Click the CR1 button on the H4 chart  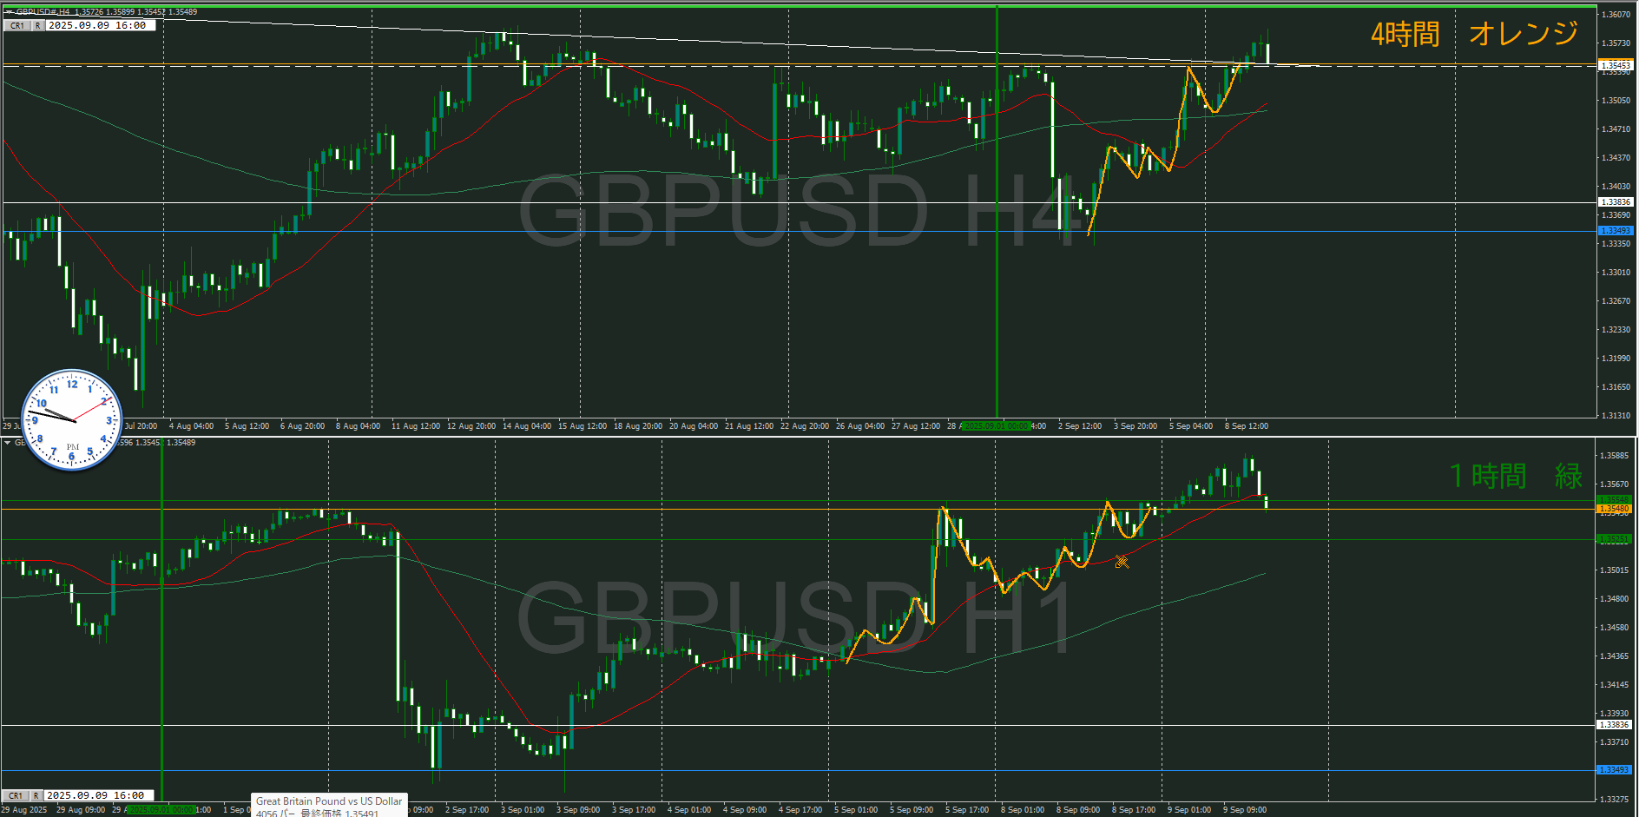[17, 26]
